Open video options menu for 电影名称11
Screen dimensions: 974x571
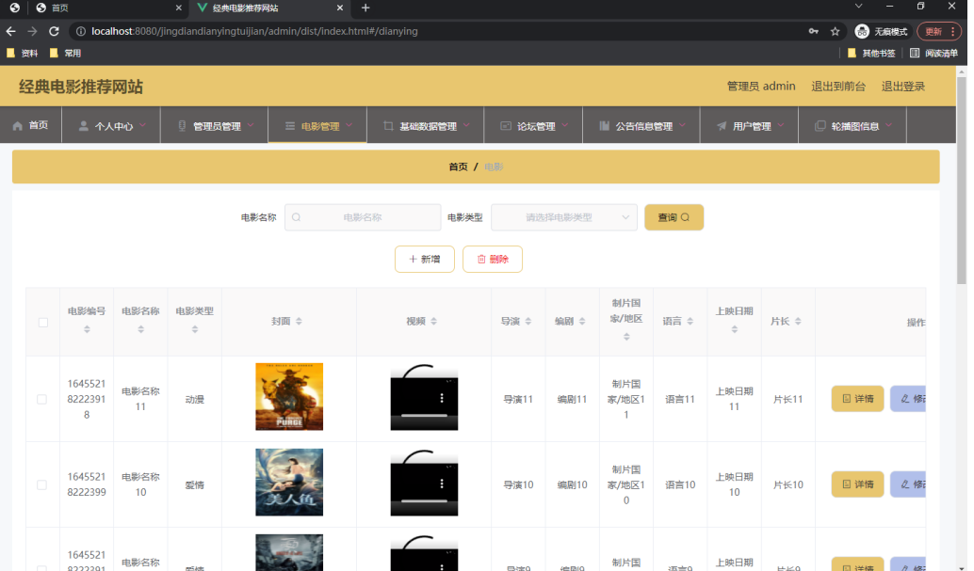click(442, 398)
